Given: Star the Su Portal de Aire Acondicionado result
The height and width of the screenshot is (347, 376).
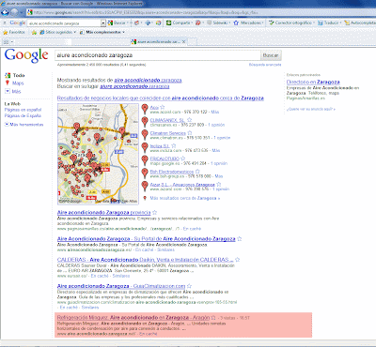Looking at the screenshot, I should [240, 239].
